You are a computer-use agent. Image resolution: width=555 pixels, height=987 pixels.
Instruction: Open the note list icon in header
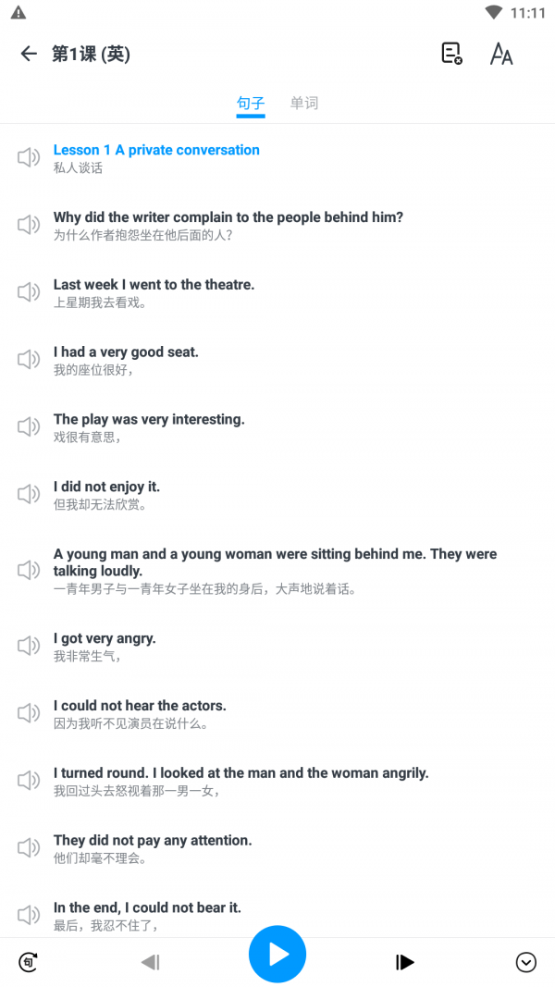click(x=451, y=54)
